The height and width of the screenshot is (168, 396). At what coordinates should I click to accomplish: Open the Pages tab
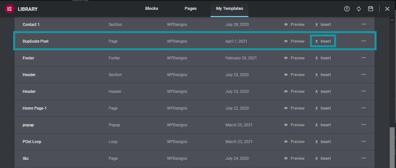190,9
